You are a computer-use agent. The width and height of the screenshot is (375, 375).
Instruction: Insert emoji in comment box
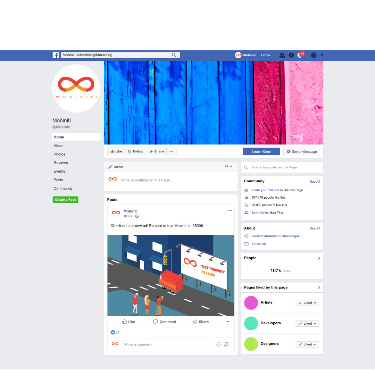pyautogui.click(x=218, y=345)
